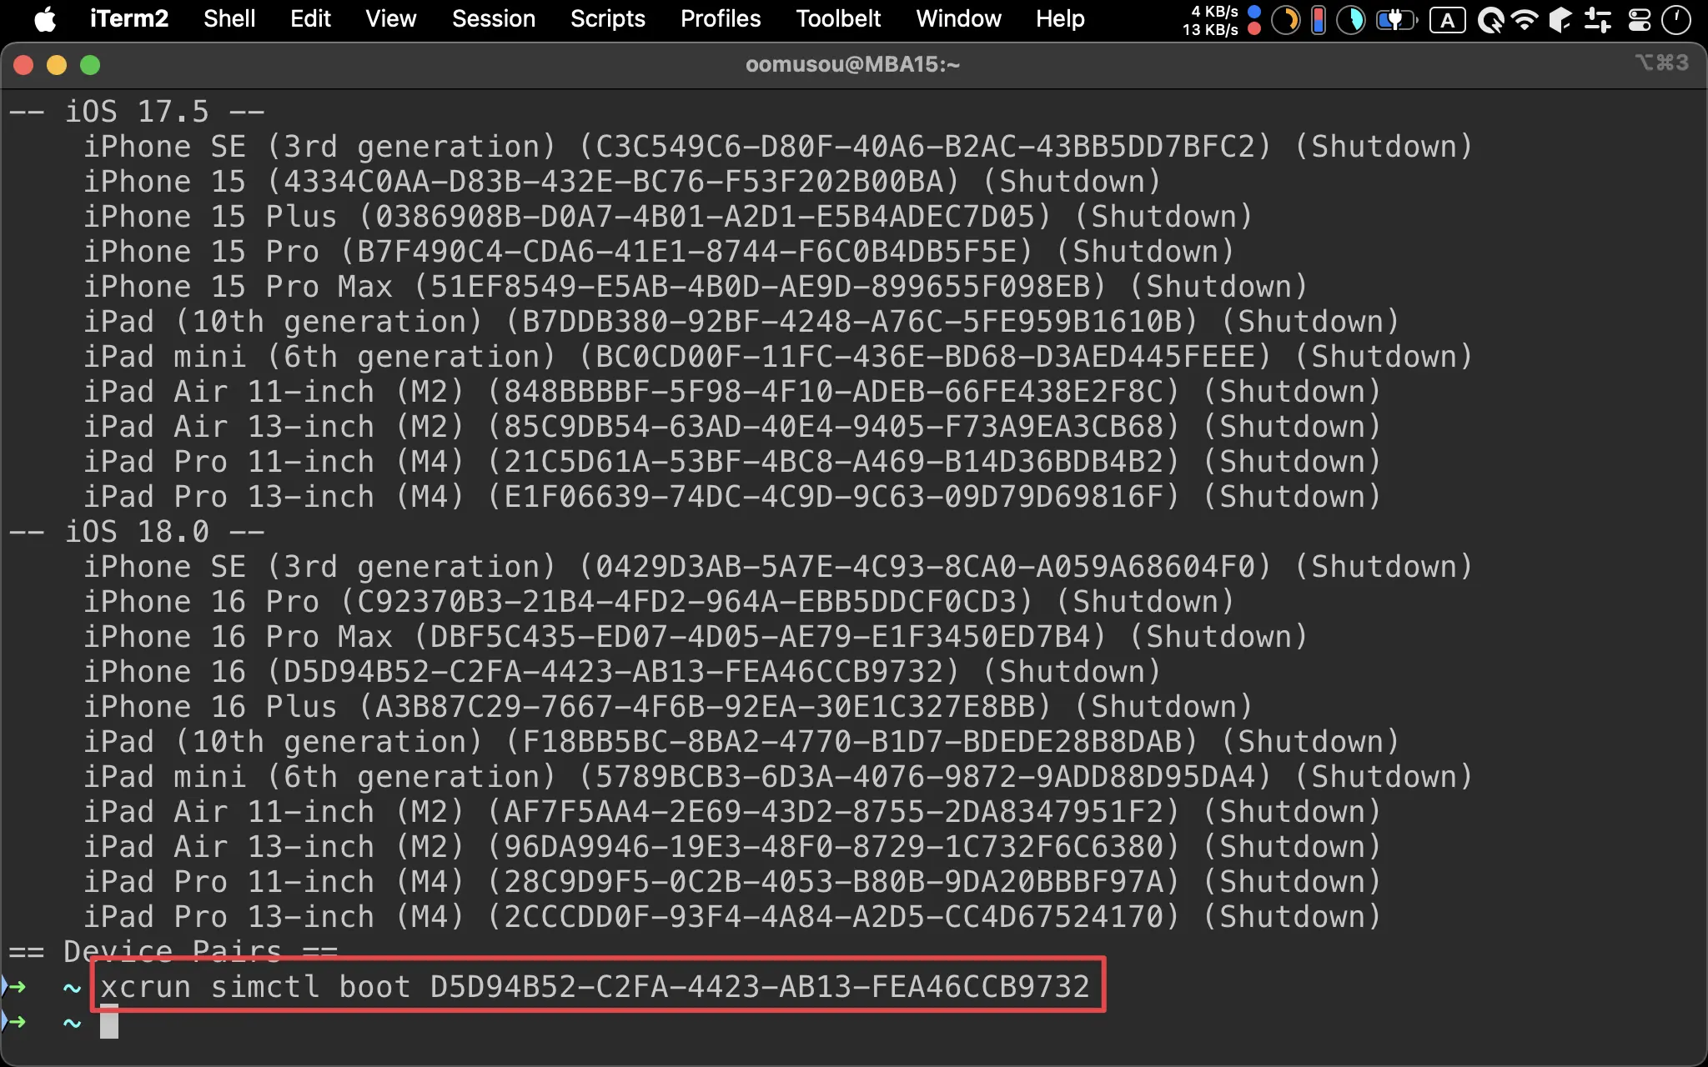The height and width of the screenshot is (1067, 1708).
Task: Click iPad (10th generation) B7DDB380 line
Action: click(x=741, y=322)
